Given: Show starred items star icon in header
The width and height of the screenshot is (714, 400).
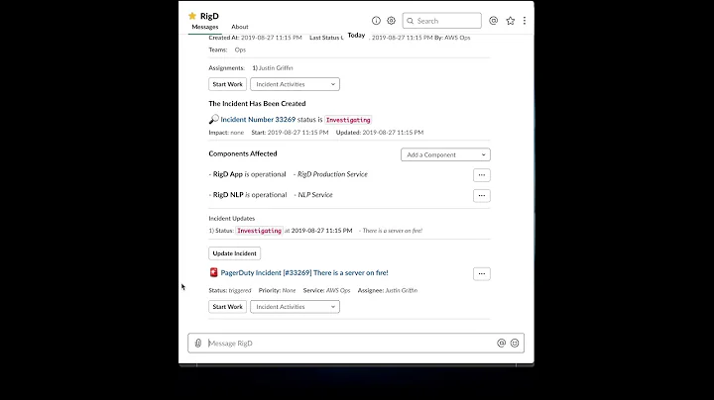Looking at the screenshot, I should (511, 21).
